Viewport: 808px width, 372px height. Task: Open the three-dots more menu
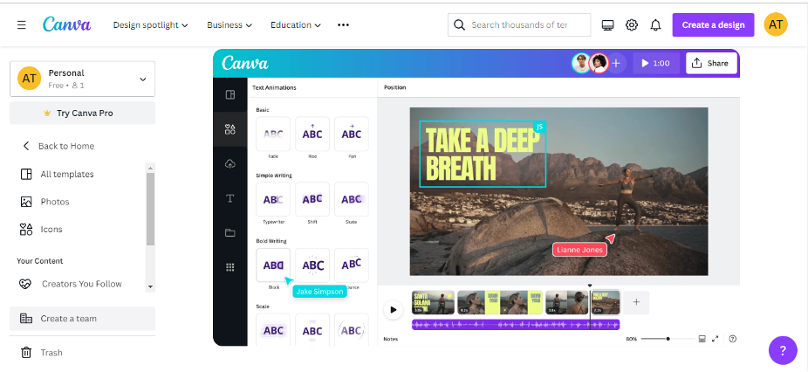[x=343, y=24]
